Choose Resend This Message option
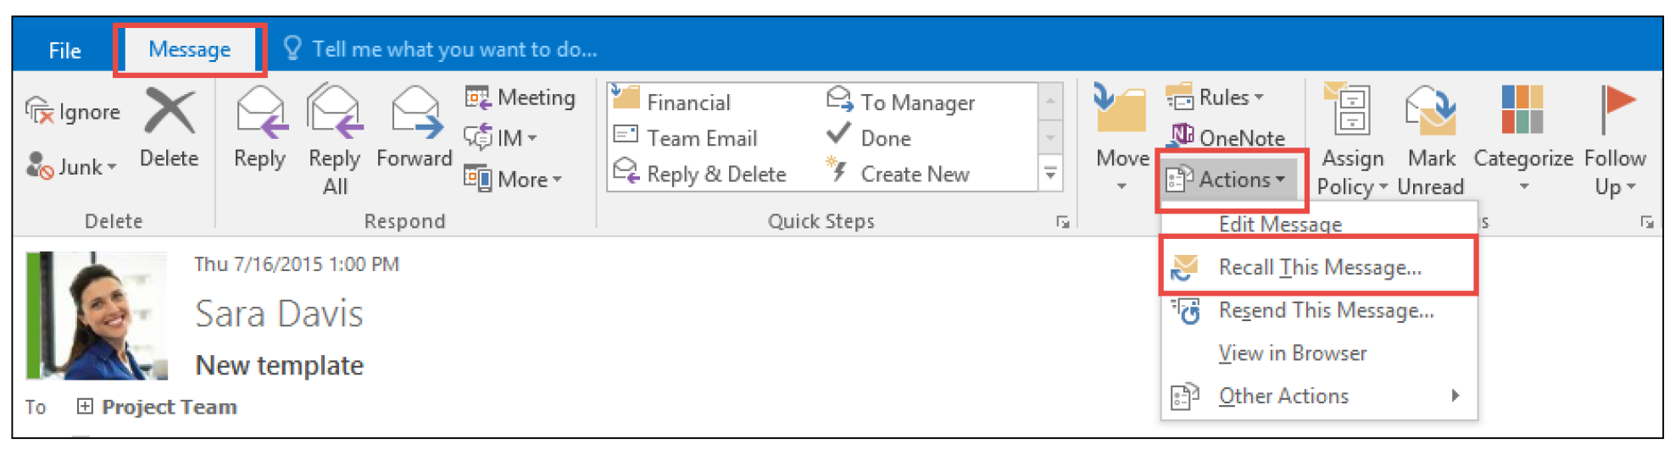This screenshot has width=1675, height=455. (1325, 311)
